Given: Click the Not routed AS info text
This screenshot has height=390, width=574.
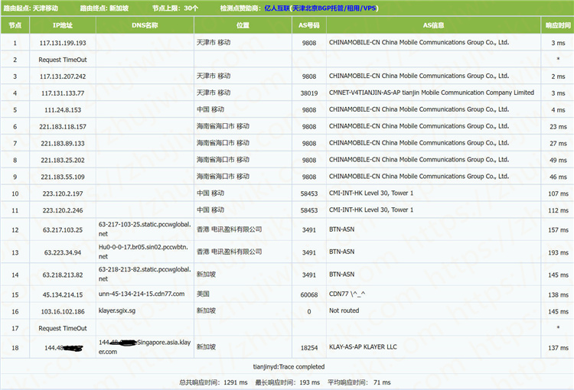Looking at the screenshot, I should coord(344,311).
